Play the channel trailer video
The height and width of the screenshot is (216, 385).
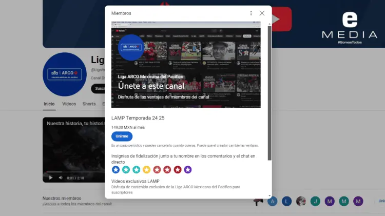50,178
